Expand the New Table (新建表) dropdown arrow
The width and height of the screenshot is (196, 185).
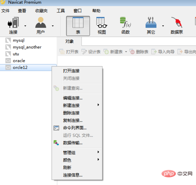point(126,52)
